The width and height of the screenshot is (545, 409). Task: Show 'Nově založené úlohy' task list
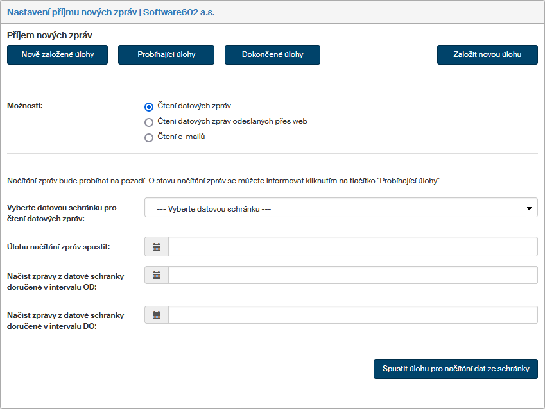58,55
